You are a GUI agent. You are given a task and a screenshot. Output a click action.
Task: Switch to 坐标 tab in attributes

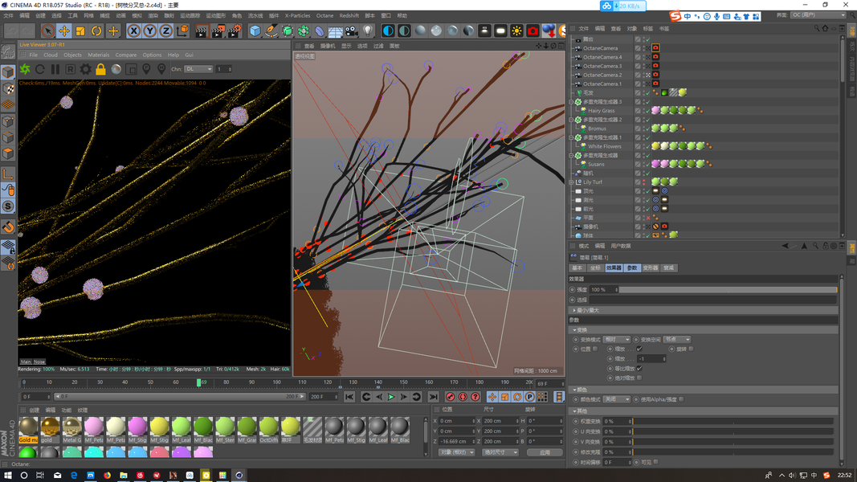point(595,268)
